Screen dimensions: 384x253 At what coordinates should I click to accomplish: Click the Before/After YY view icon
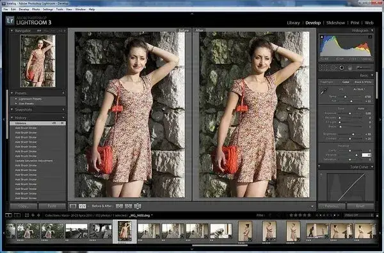tap(83, 206)
